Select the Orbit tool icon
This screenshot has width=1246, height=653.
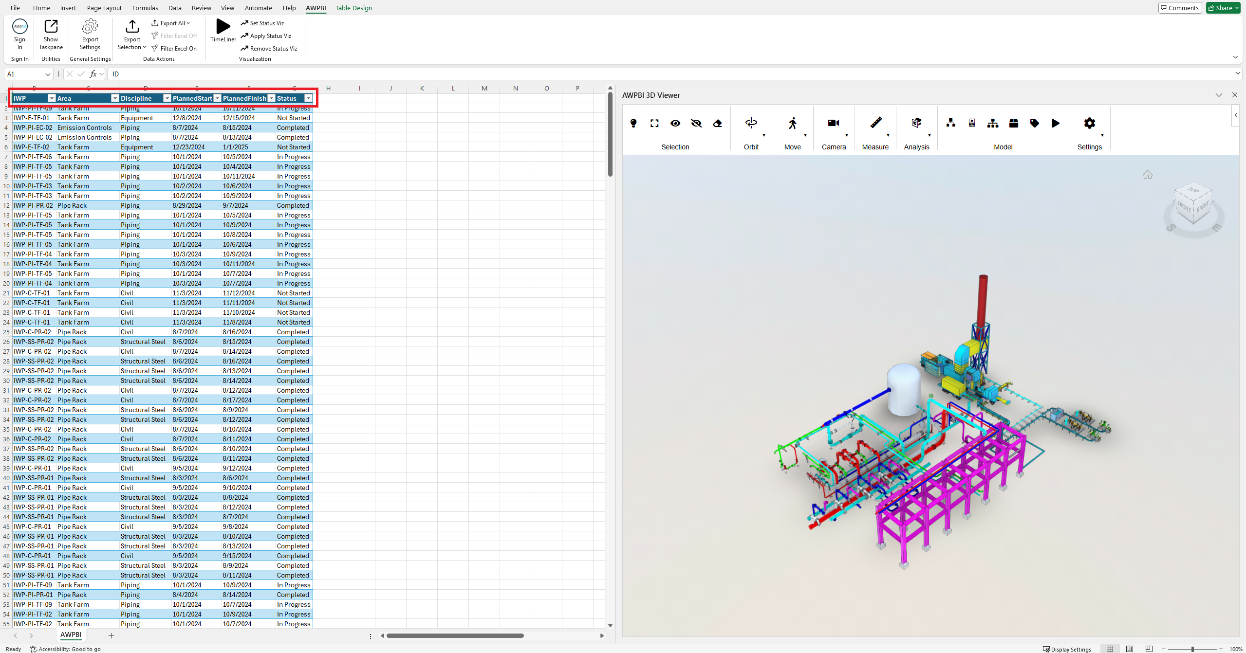pos(751,123)
